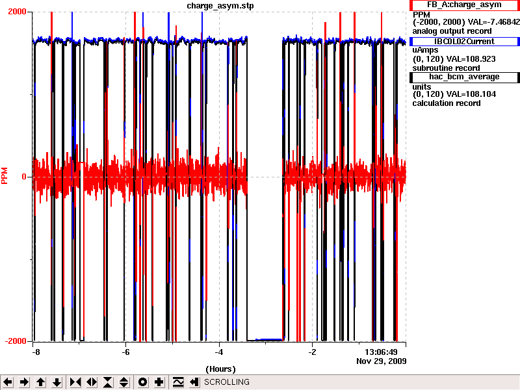Click the -4 hours tick label

[219, 352]
